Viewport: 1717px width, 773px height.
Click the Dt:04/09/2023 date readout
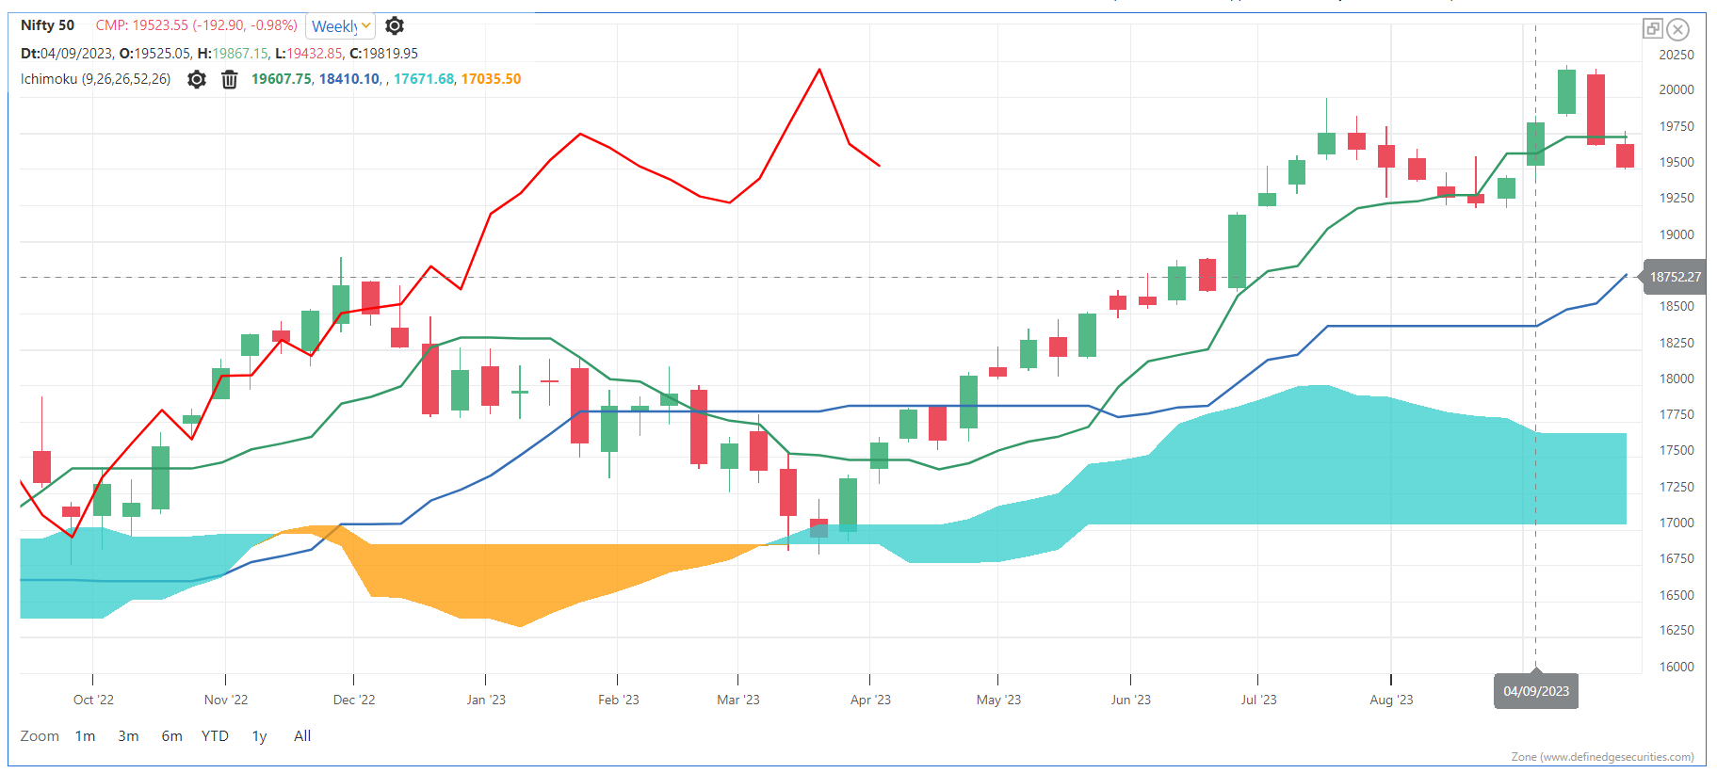pyautogui.click(x=67, y=54)
